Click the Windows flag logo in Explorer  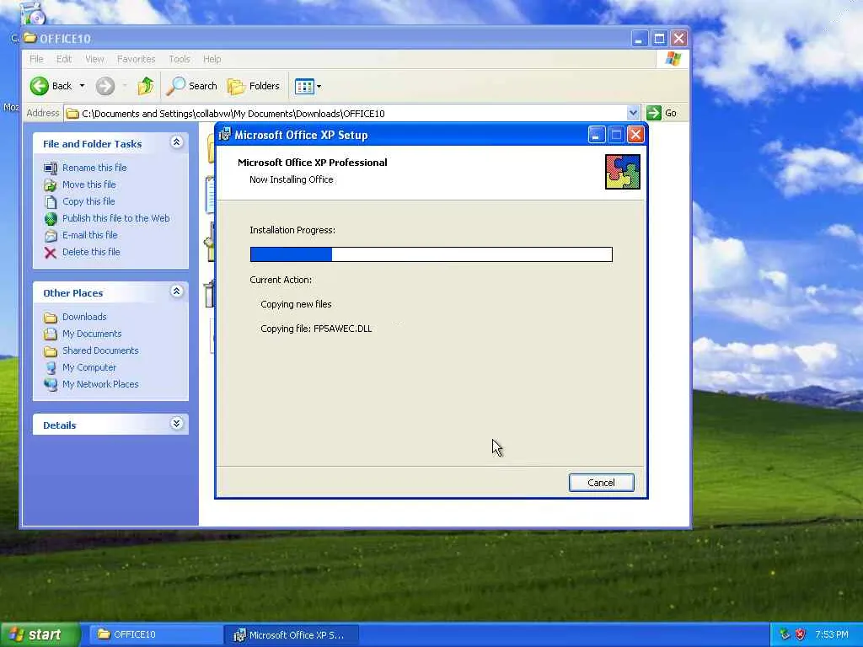point(673,59)
